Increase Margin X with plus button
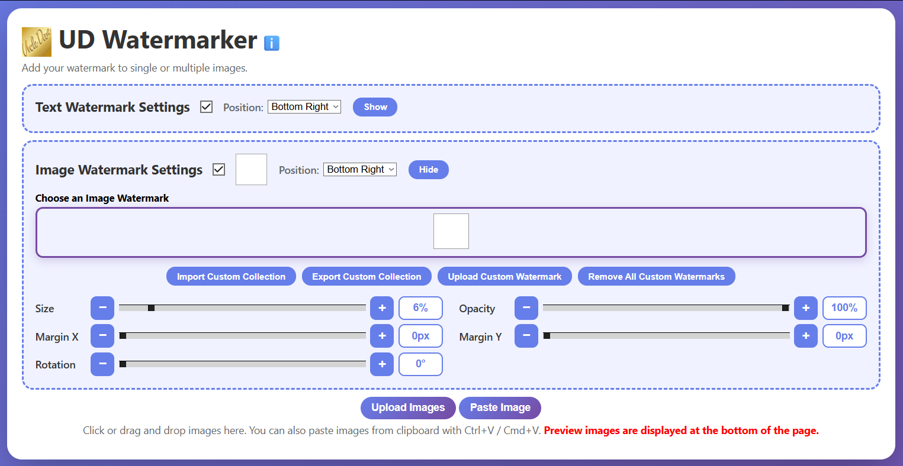This screenshot has height=466, width=903. [x=382, y=336]
